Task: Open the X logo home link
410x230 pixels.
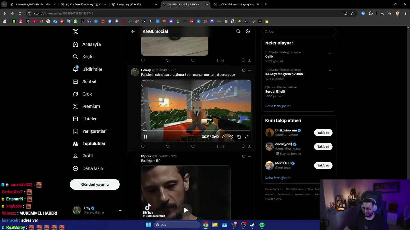Action: tap(76, 32)
